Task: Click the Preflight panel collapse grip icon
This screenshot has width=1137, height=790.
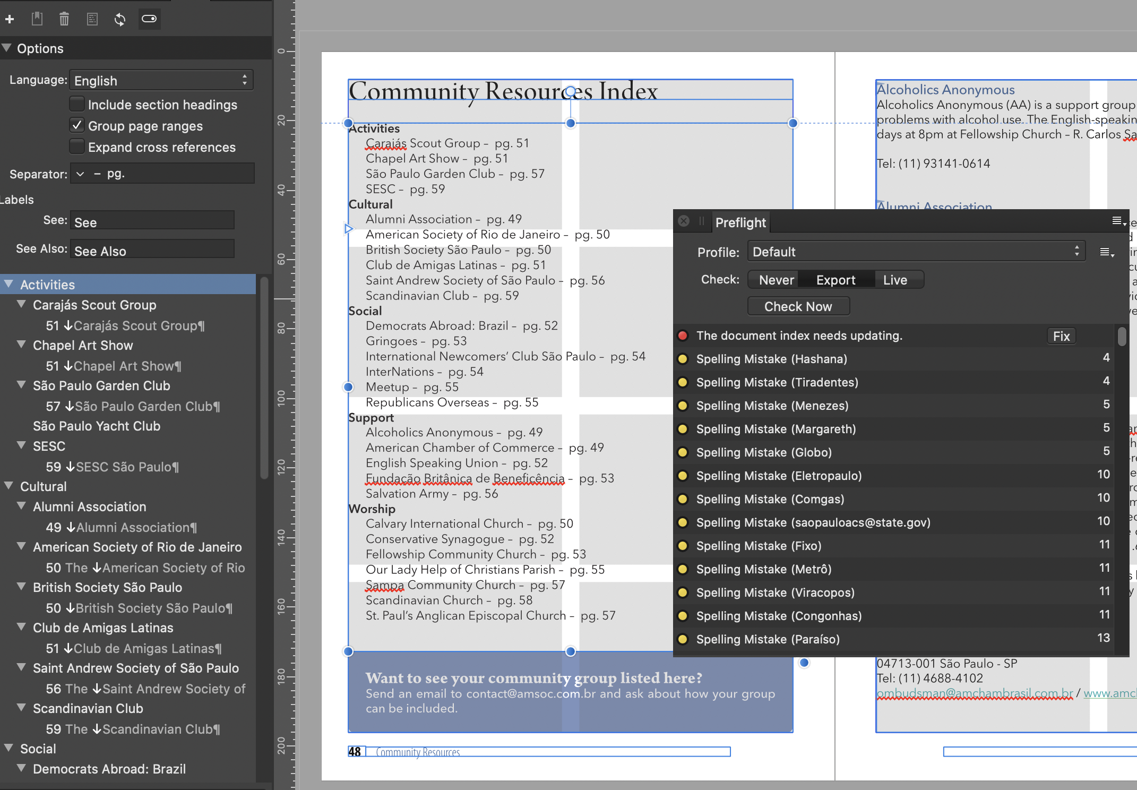Action: point(702,221)
